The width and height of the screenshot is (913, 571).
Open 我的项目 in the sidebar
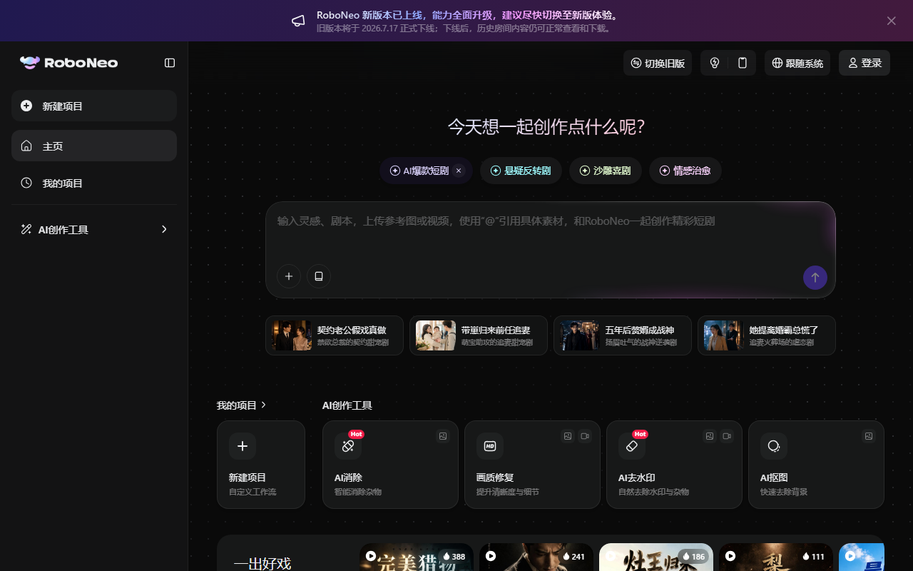(94, 183)
